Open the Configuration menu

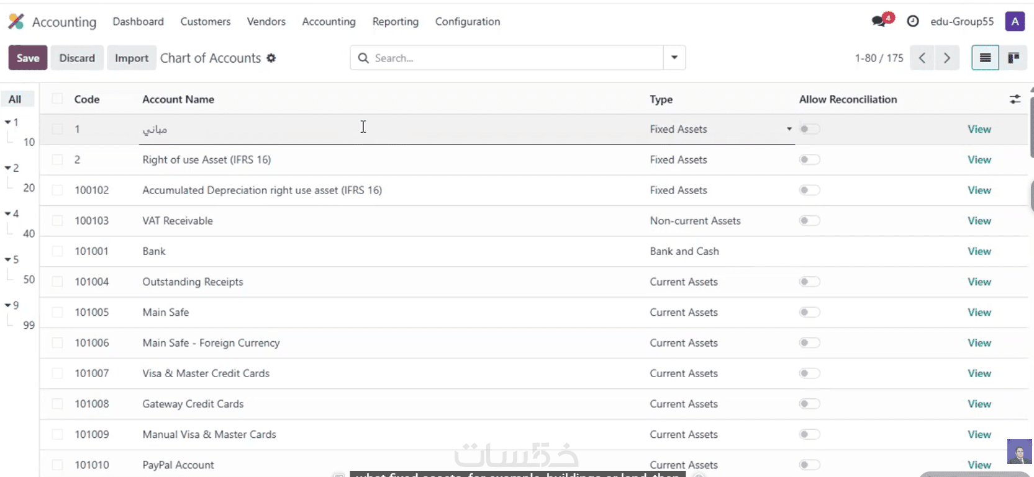click(468, 22)
